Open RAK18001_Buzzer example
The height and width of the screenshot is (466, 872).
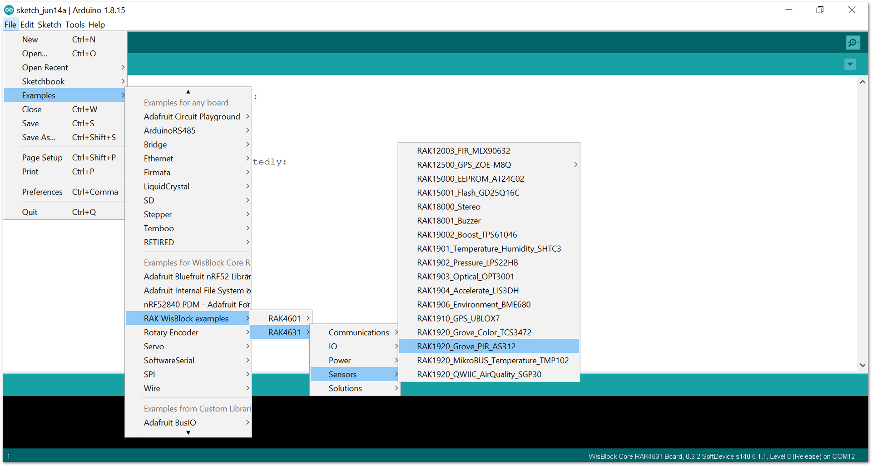[489, 221]
